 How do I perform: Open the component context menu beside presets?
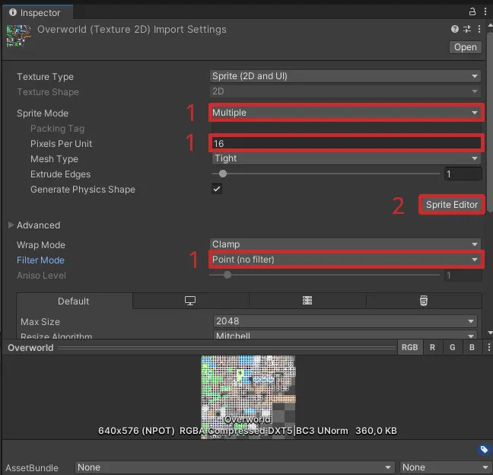pyautogui.click(x=479, y=29)
